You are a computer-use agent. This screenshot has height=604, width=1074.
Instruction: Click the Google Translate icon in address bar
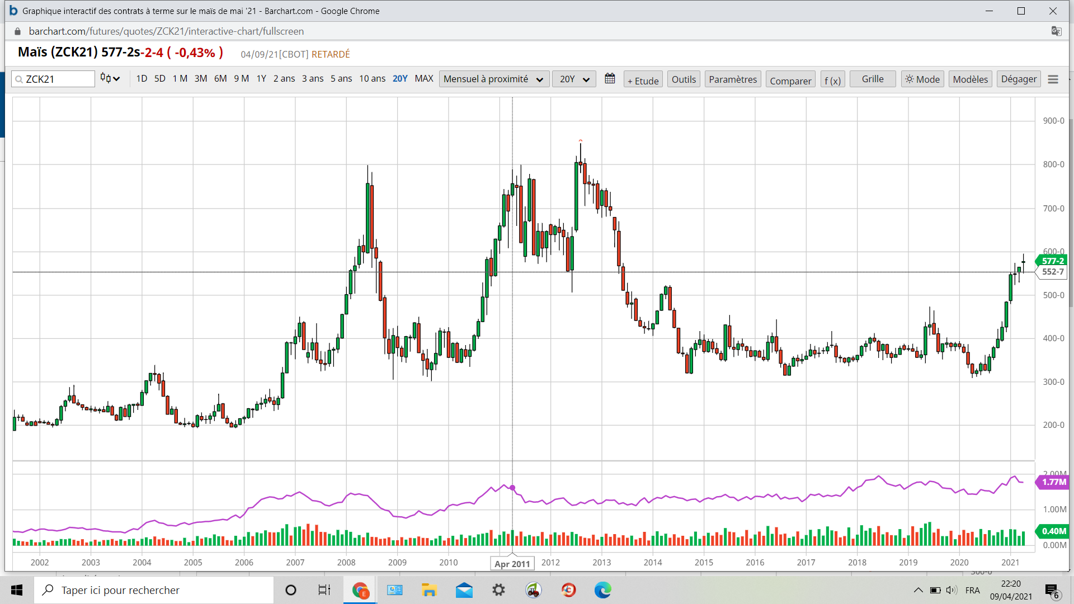coord(1056,31)
